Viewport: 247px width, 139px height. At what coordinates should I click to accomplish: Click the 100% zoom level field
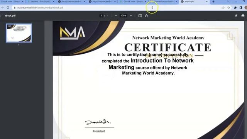point(123,15)
